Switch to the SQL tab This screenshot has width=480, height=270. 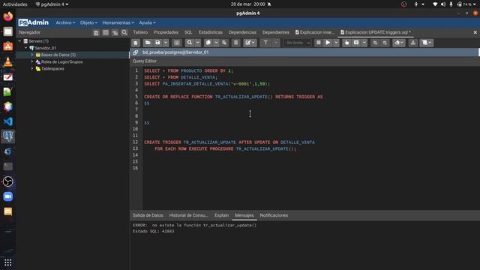click(x=188, y=32)
